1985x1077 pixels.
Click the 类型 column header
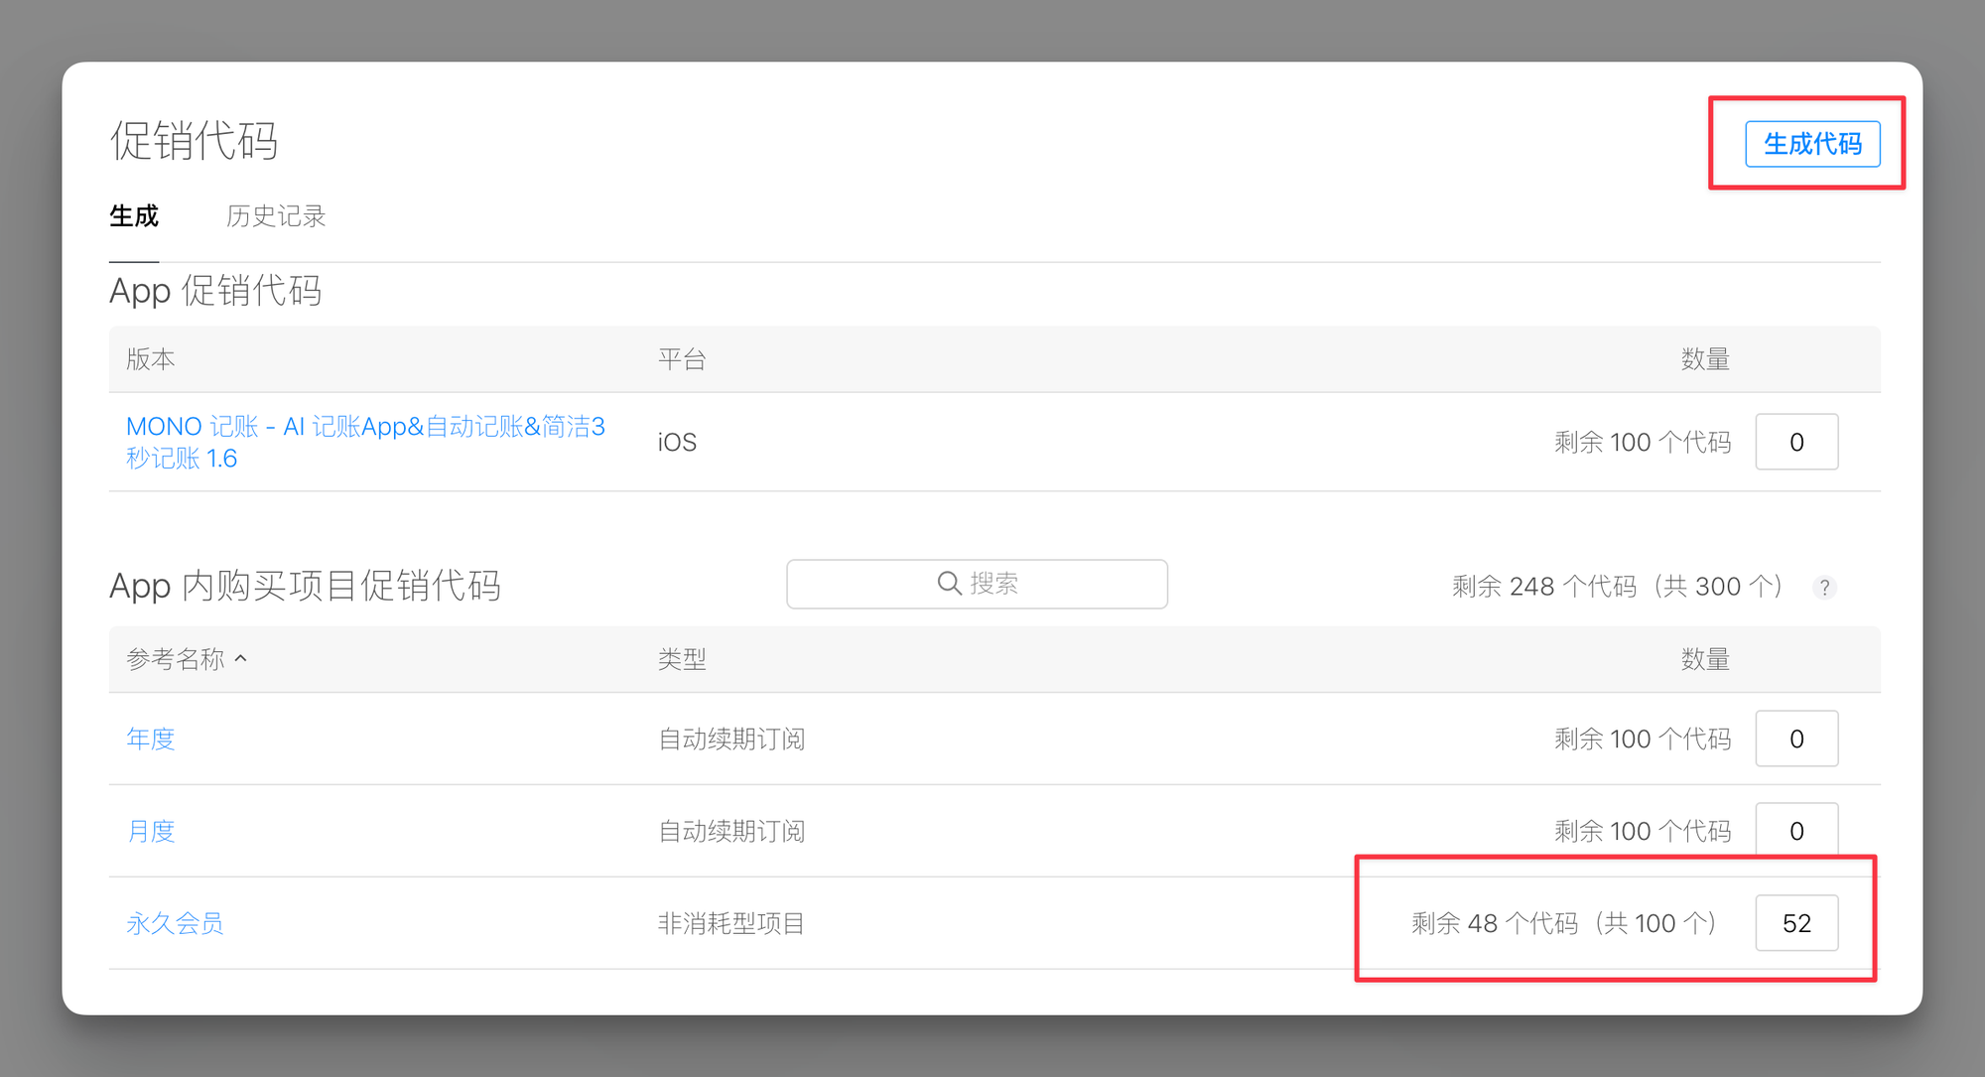(682, 659)
